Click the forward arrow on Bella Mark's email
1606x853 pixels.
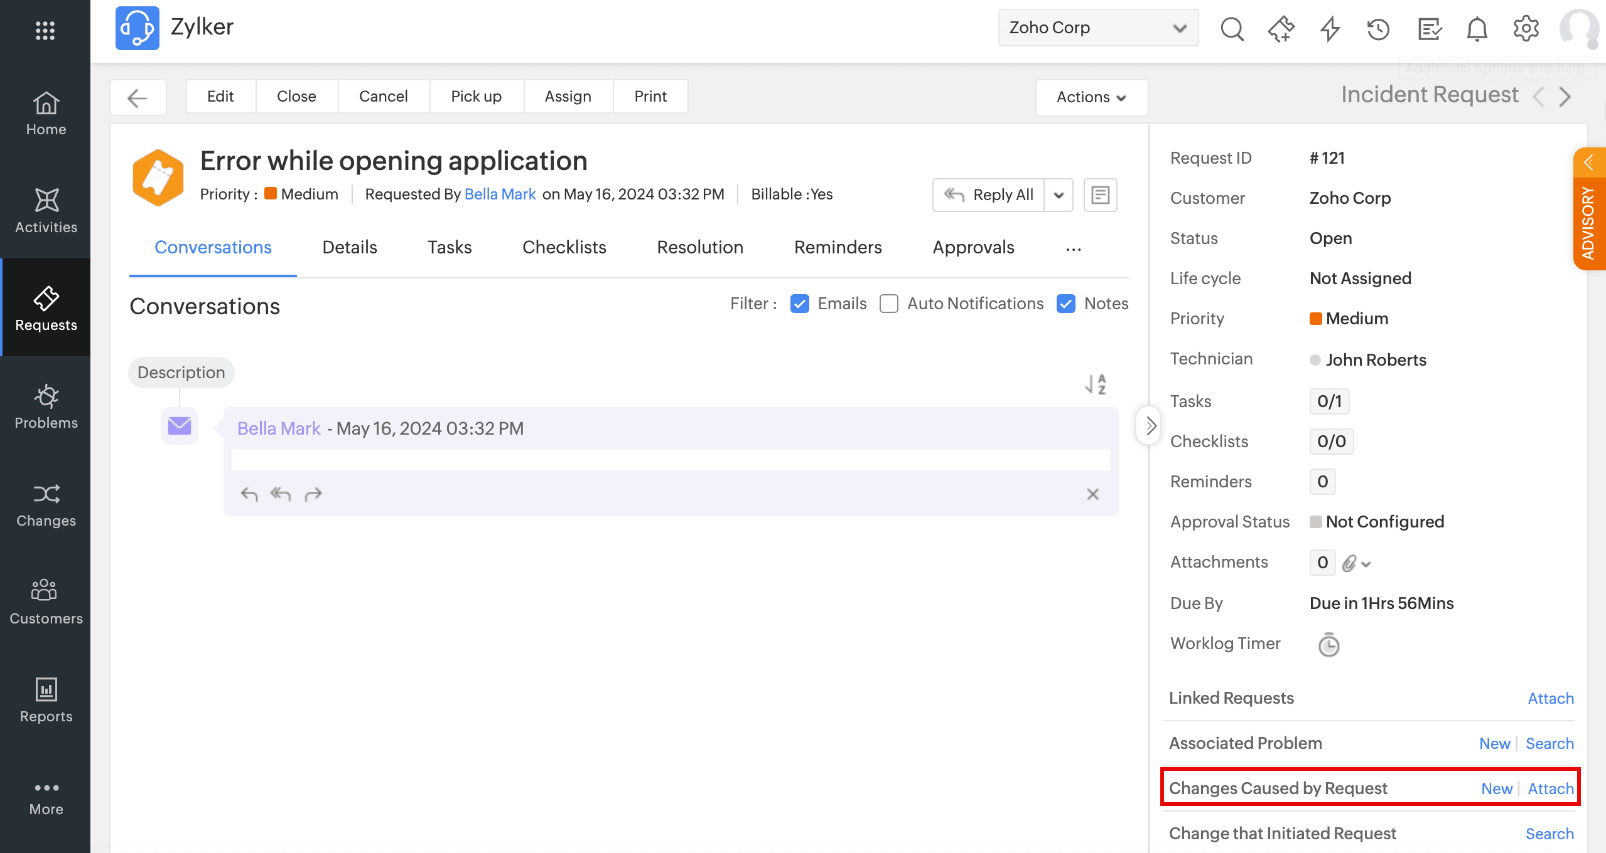[313, 495]
